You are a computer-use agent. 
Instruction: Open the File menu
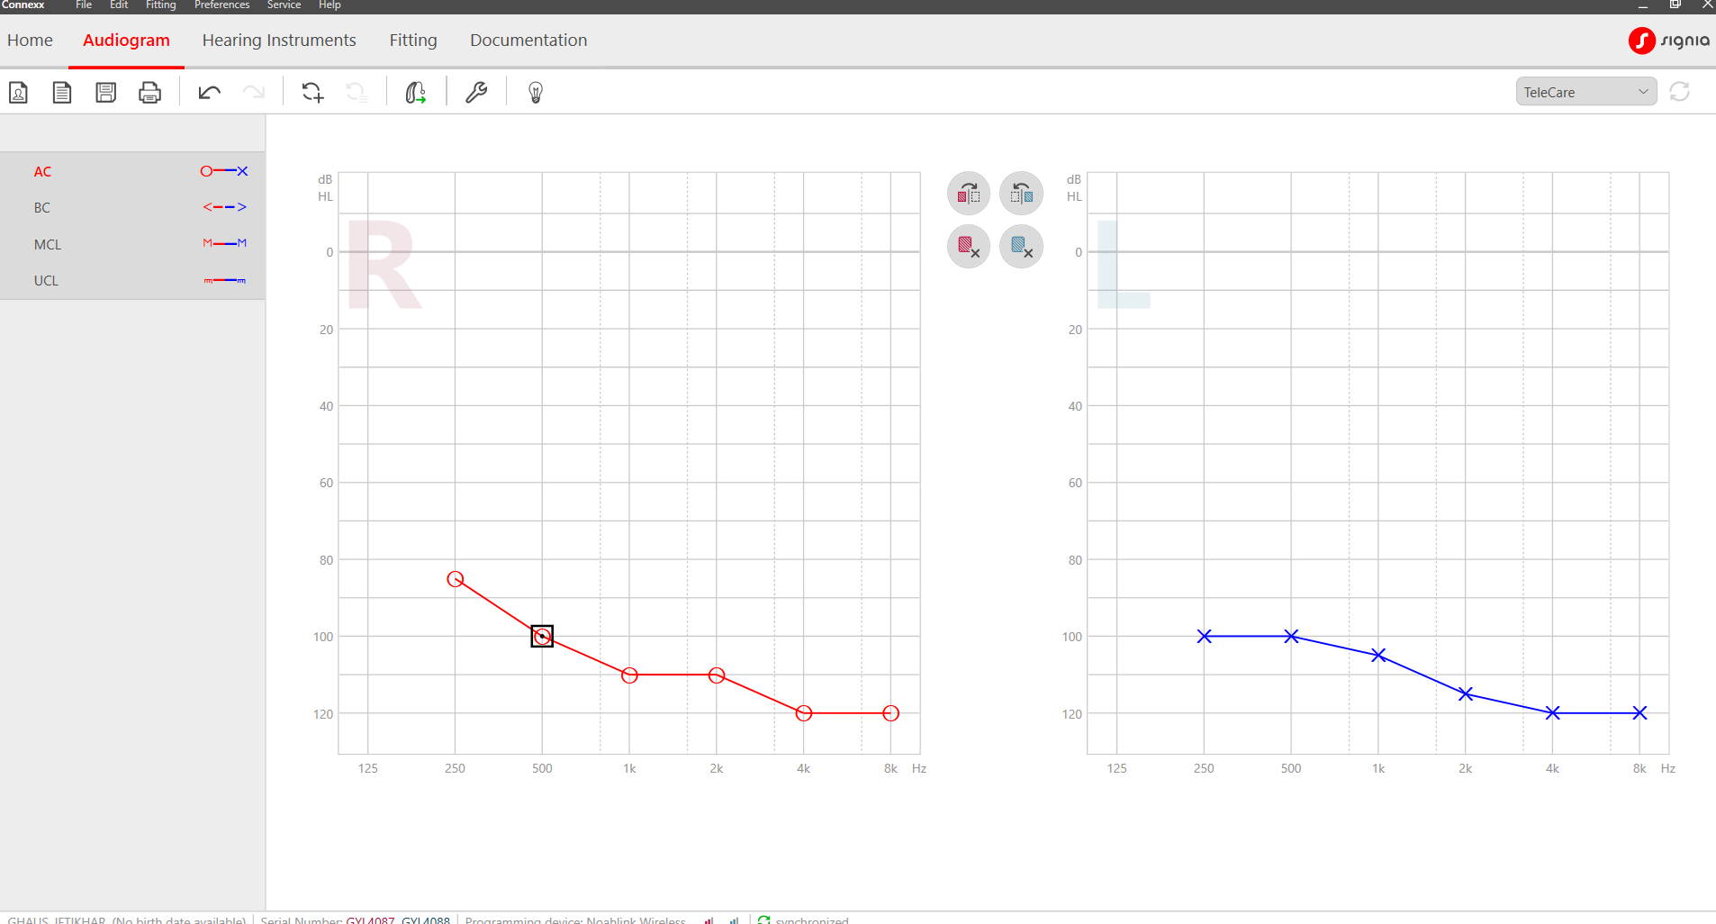coord(84,5)
